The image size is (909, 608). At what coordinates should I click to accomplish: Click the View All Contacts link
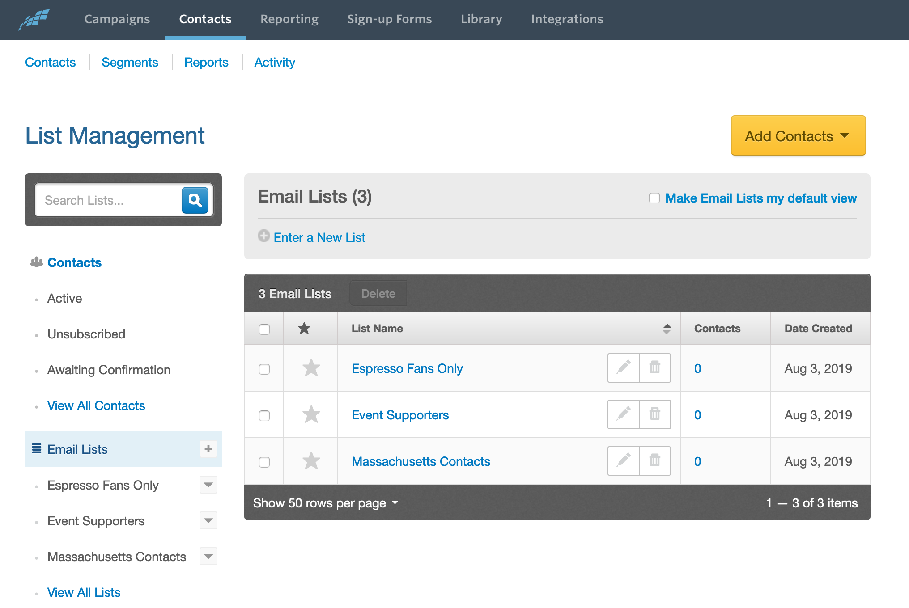click(96, 405)
